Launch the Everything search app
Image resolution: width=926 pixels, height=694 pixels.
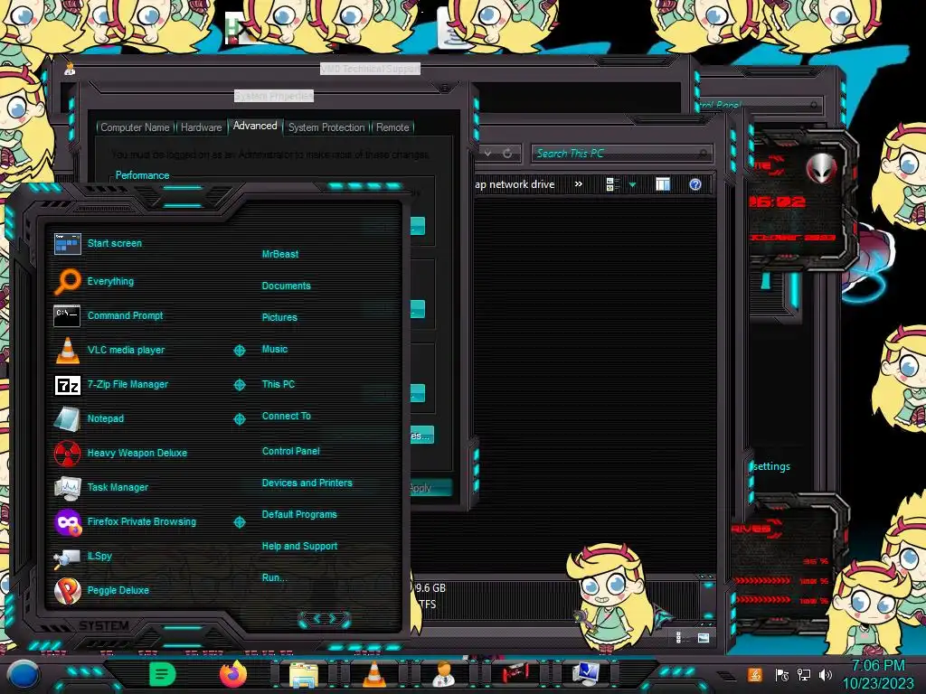click(x=110, y=282)
